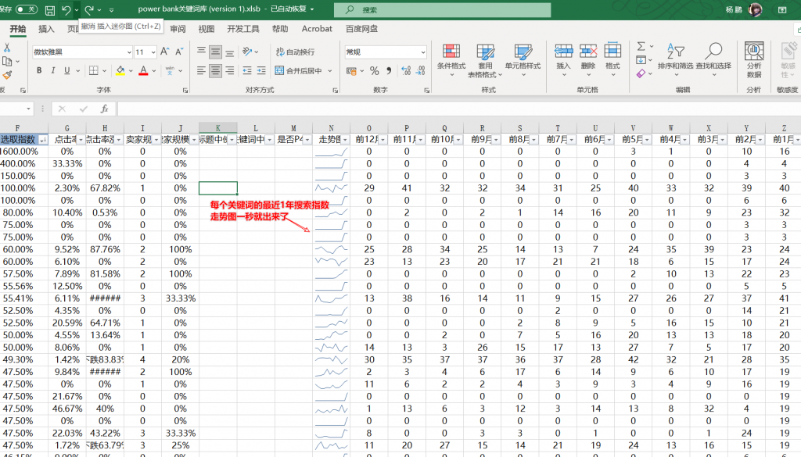801x457 pixels.
Task: Click the Increase Decimal icon
Action: tap(406, 71)
